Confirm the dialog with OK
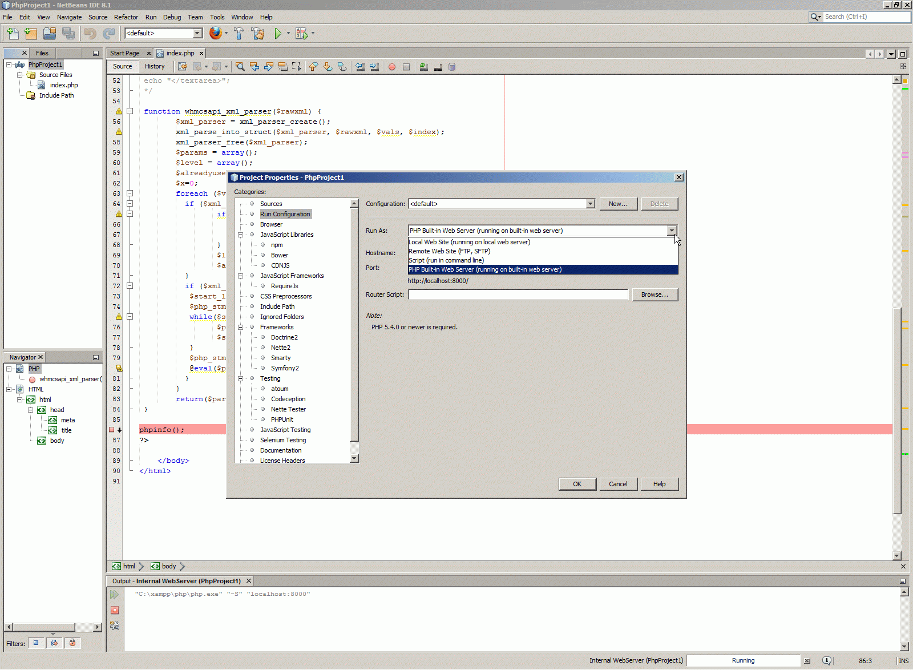The width and height of the screenshot is (913, 670). point(577,484)
